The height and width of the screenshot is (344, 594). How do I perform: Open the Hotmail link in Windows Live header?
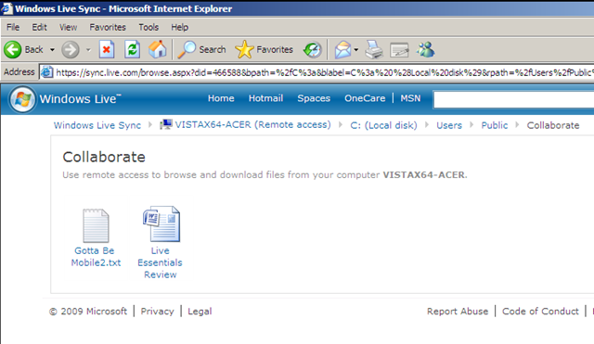(x=265, y=98)
